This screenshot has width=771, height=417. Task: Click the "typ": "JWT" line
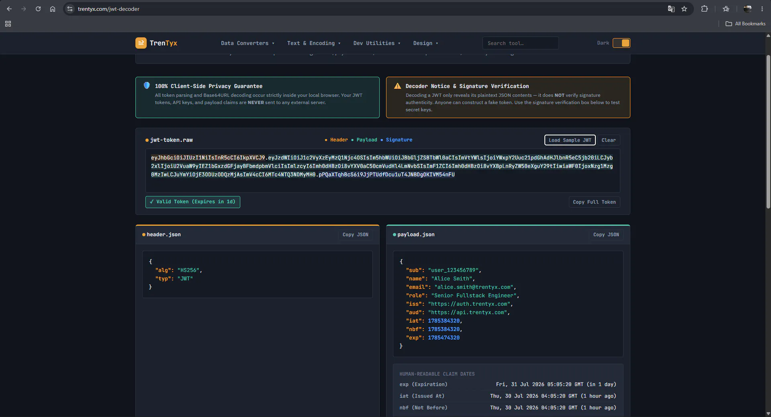click(174, 279)
